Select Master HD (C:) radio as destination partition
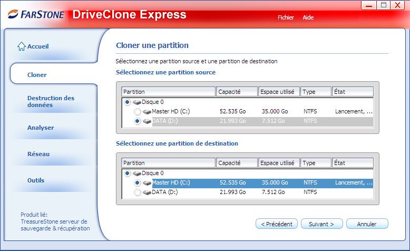Image resolution: width=410 pixels, height=251 pixels. point(137,183)
